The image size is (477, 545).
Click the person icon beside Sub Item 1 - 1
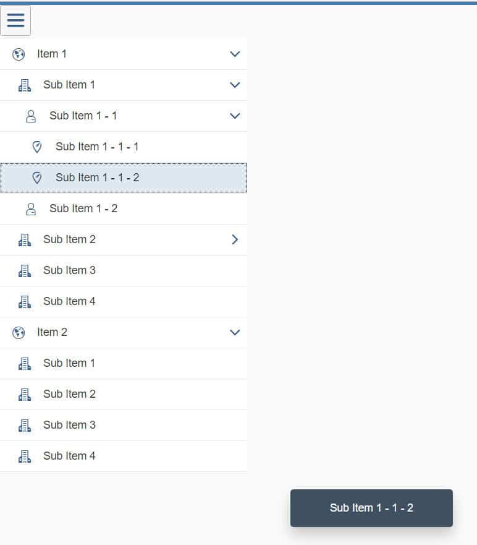click(x=31, y=116)
